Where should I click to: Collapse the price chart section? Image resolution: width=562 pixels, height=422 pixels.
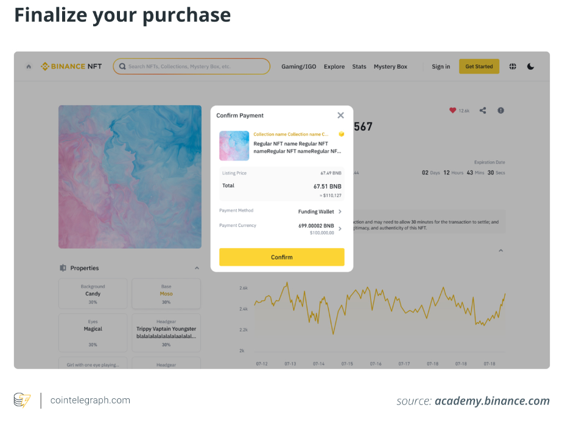[x=501, y=251]
